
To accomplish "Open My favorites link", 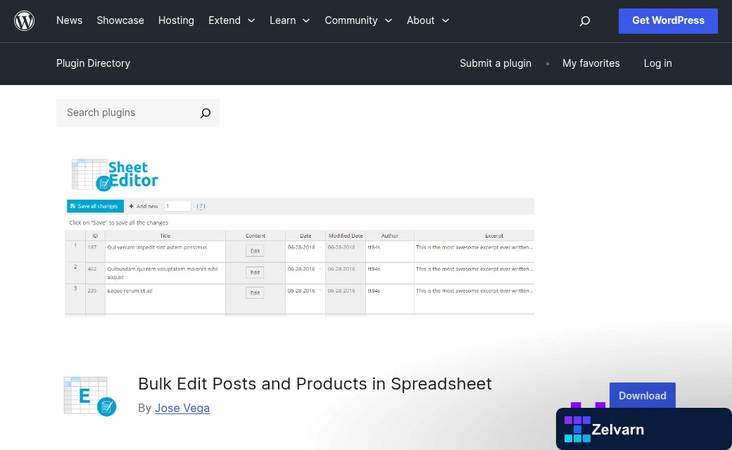I will pyautogui.click(x=591, y=63).
